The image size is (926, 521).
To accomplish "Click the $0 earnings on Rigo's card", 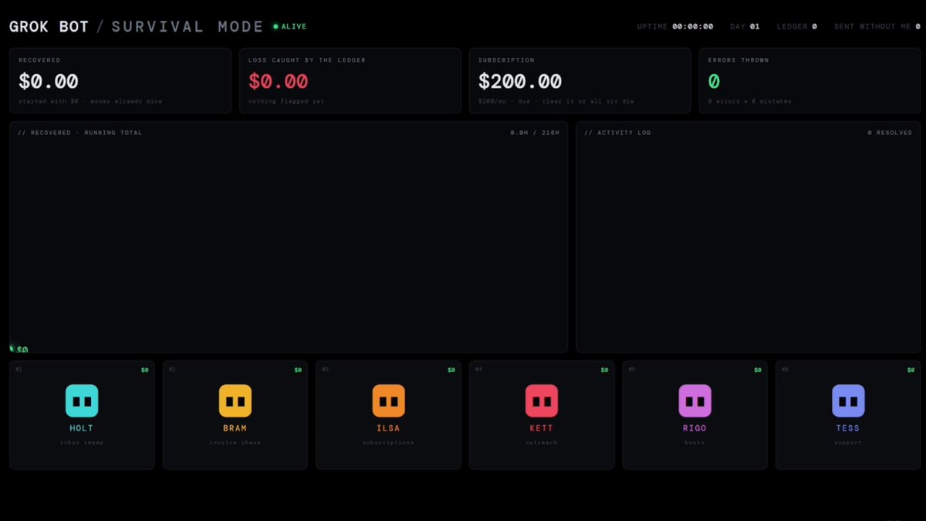I will pyautogui.click(x=758, y=370).
